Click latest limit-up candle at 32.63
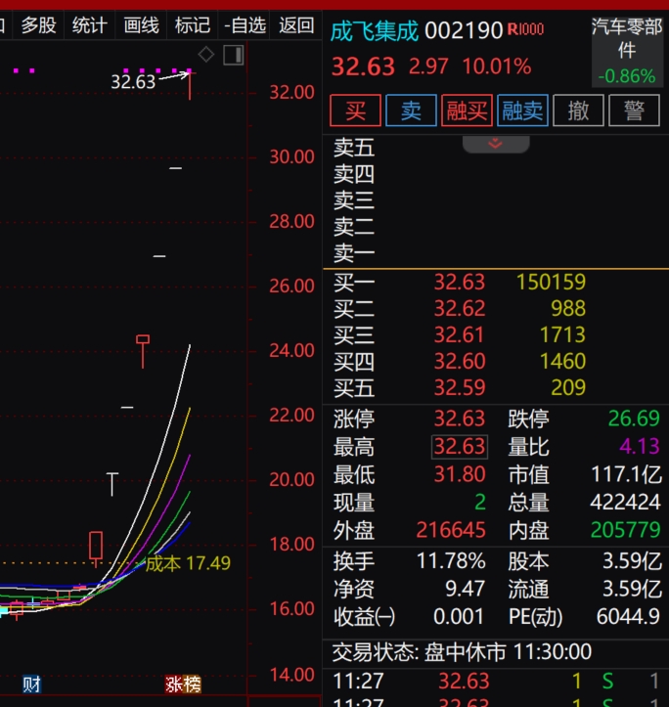This screenshot has height=707, width=669. click(190, 85)
